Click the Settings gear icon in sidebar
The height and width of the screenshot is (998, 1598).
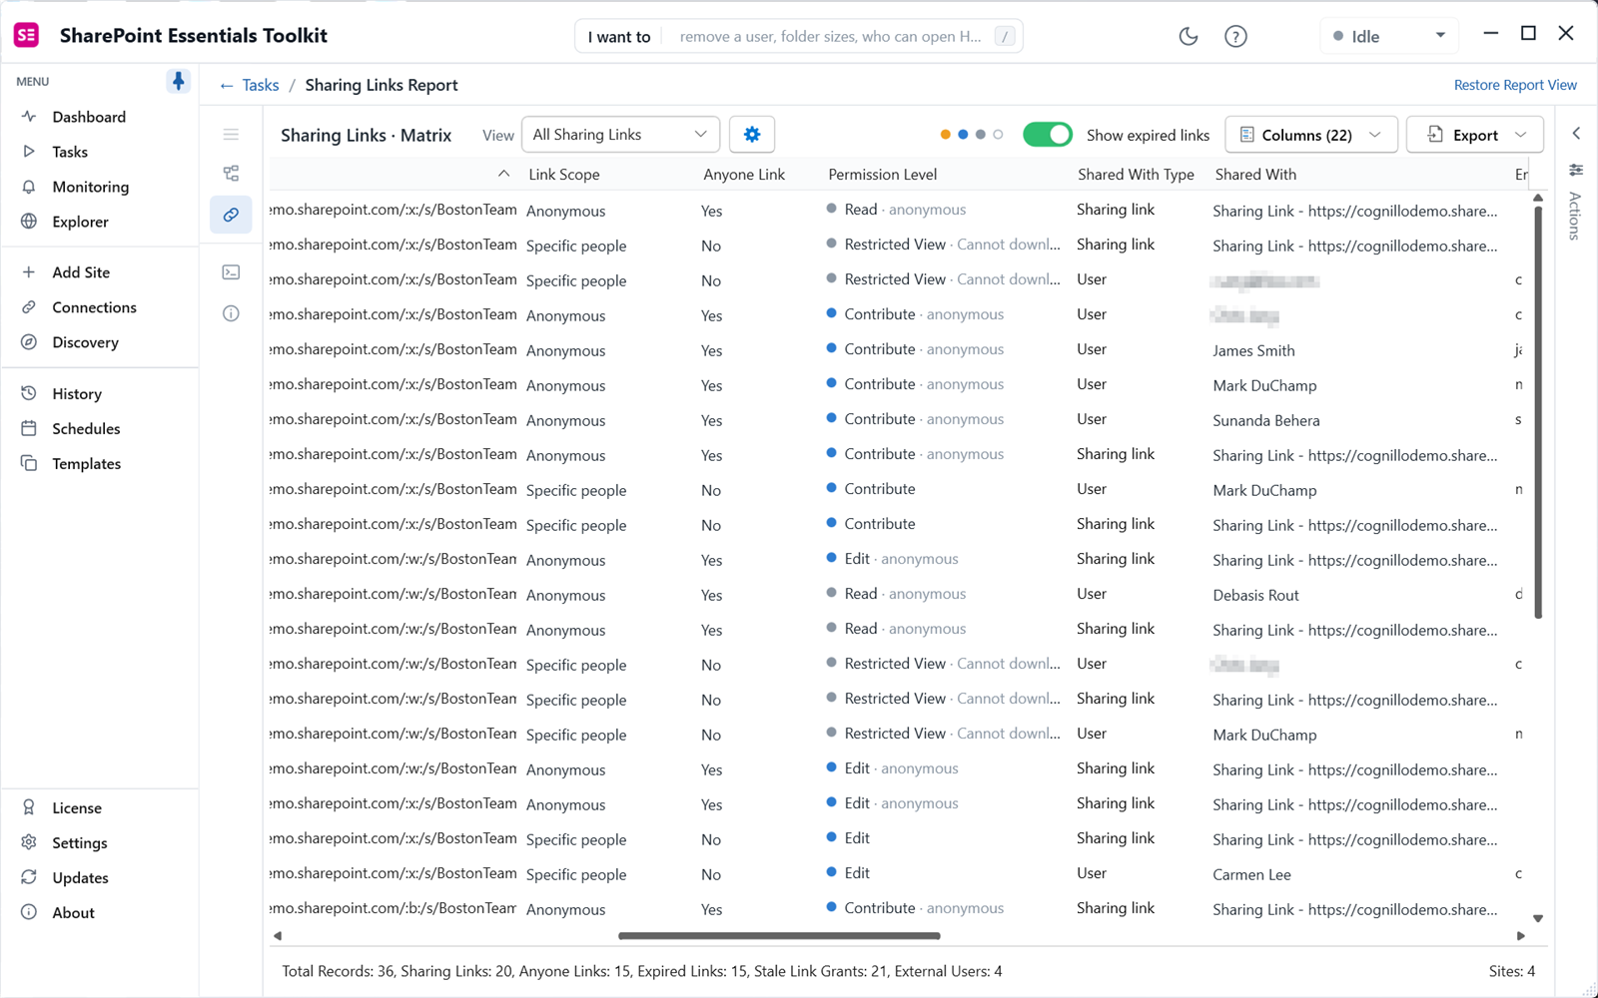[29, 842]
